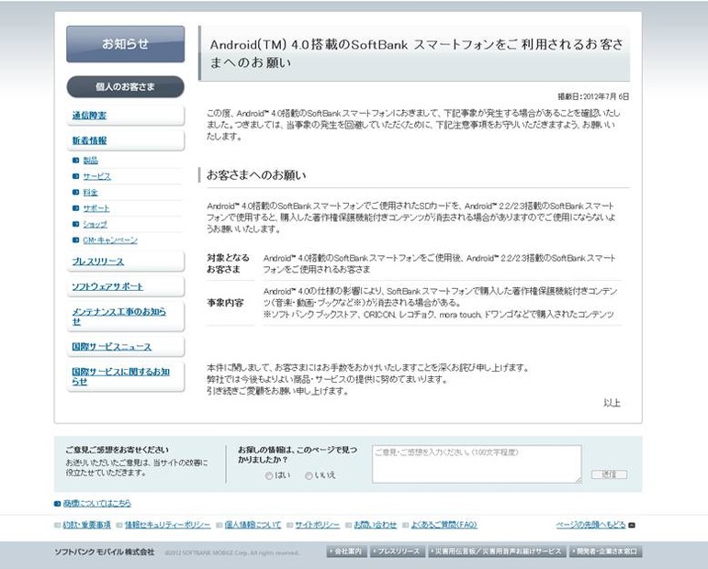The width and height of the screenshot is (708, 569).
Task: Open the サポート sub-link
Action: coord(96,208)
